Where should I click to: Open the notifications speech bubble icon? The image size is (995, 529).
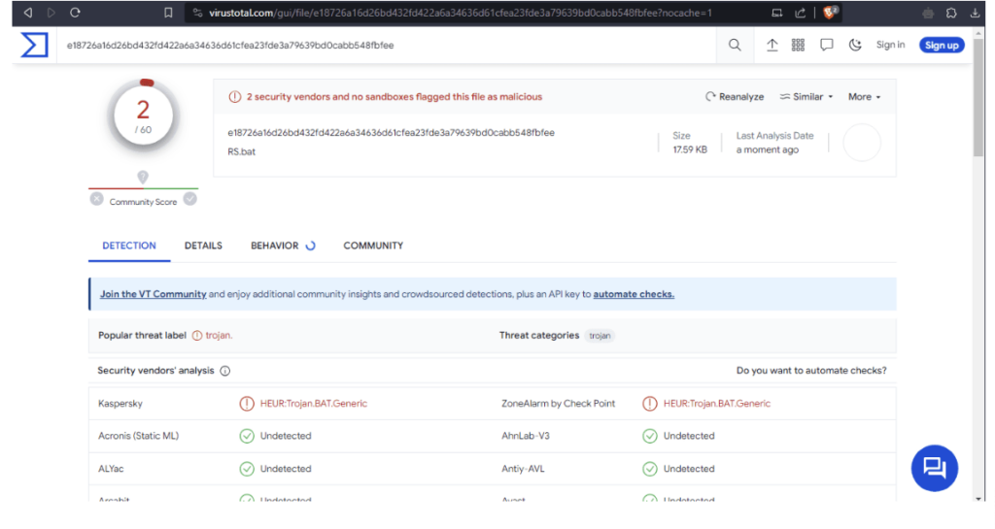826,45
